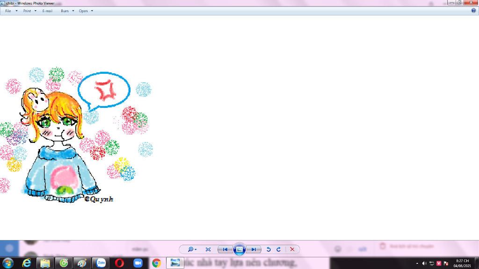Screen dimensions: 479x269
Task: Rotate the picture counterclockwise
Action: pos(269,249)
